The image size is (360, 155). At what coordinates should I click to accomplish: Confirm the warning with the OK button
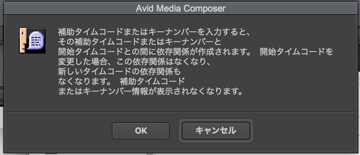coord(141,131)
